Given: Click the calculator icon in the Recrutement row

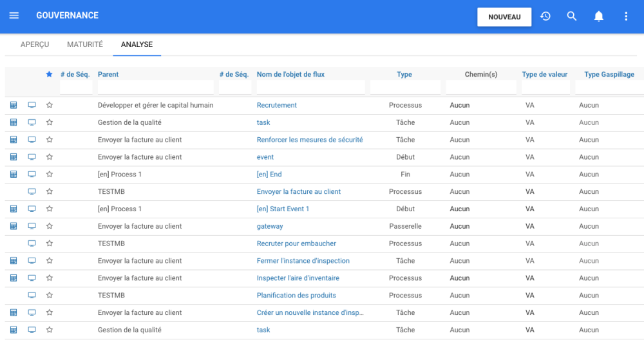Looking at the screenshot, I should click(x=14, y=105).
